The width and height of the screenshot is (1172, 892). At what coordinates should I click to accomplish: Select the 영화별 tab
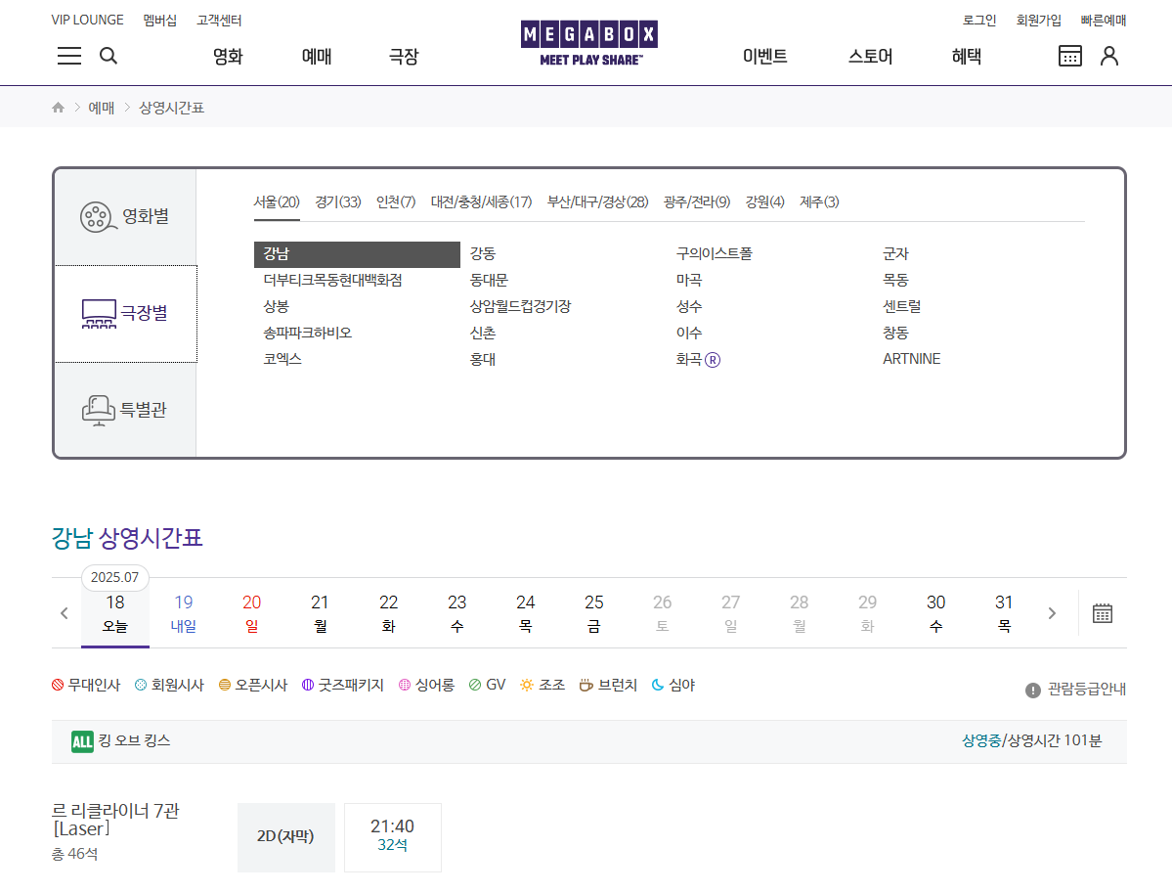(125, 217)
